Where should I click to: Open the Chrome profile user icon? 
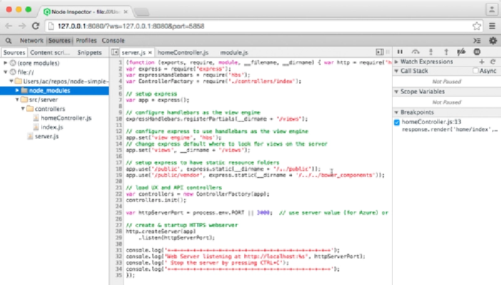[492, 9]
